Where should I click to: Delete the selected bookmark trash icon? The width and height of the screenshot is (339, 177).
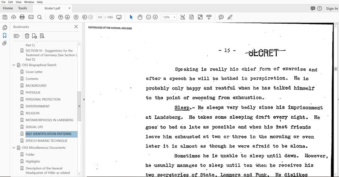(27, 36)
